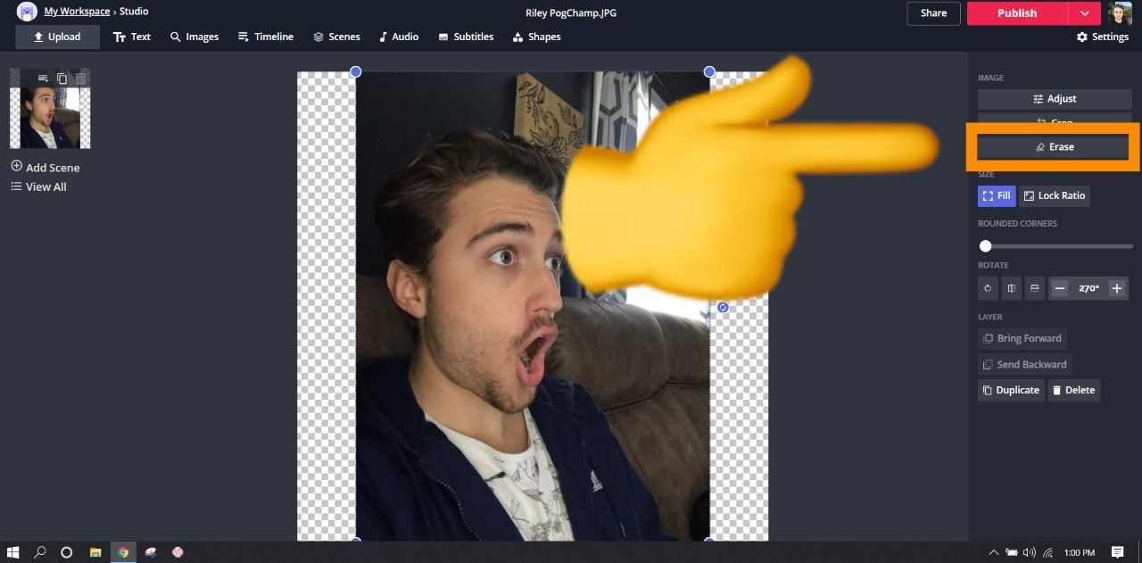Increase the rotation angle with the plus button
This screenshot has height=563, width=1142.
click(x=1116, y=288)
